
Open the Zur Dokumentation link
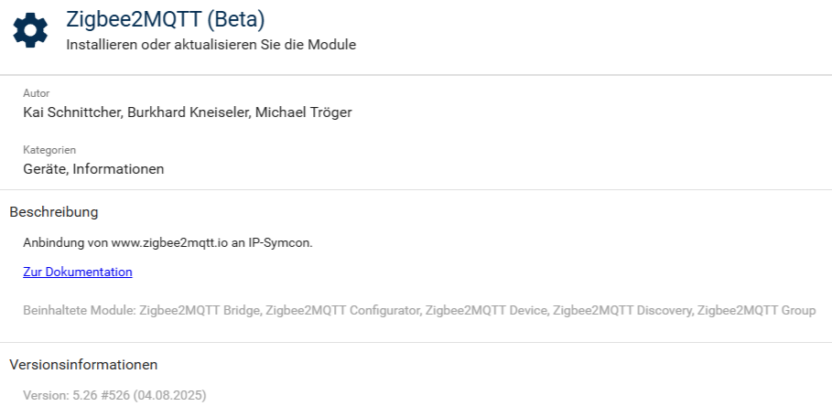[78, 272]
